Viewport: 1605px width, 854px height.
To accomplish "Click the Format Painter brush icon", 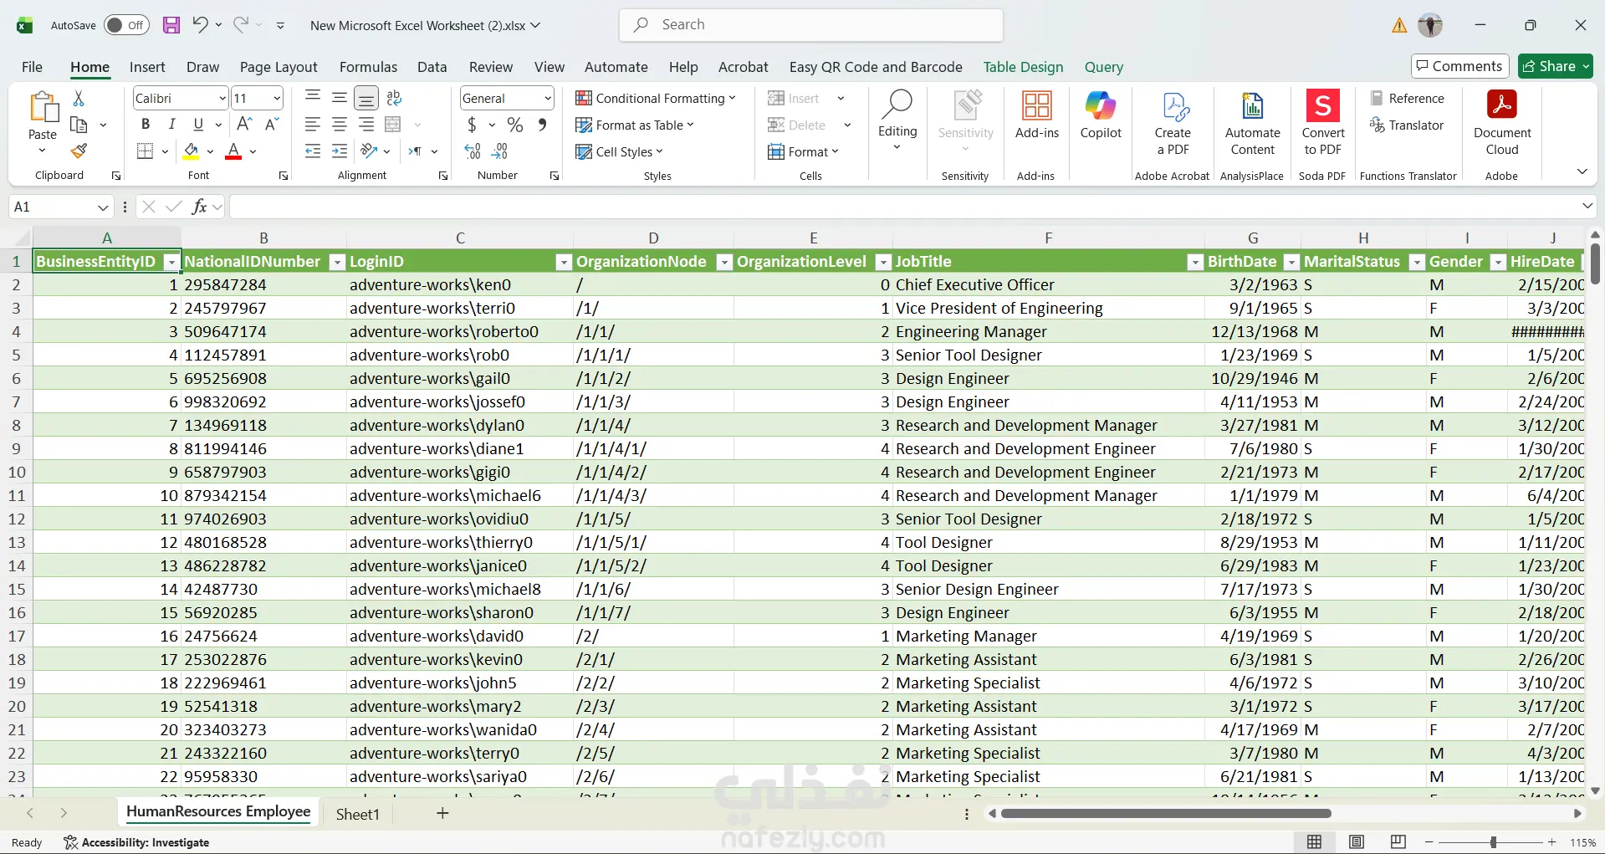I will tap(79, 151).
